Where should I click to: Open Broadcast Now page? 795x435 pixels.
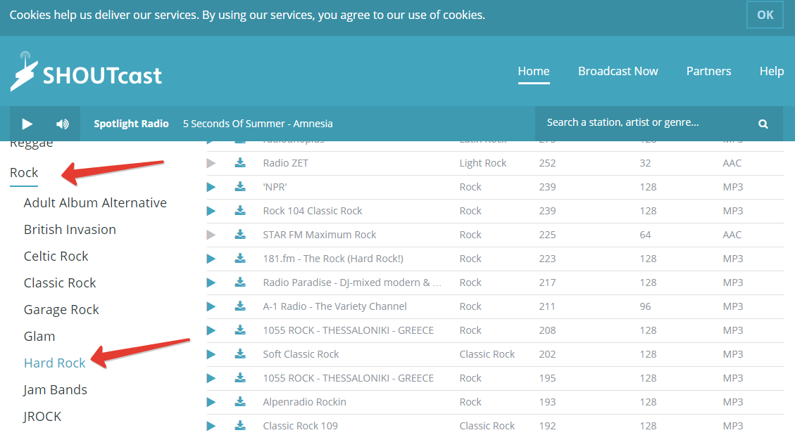pyautogui.click(x=618, y=71)
